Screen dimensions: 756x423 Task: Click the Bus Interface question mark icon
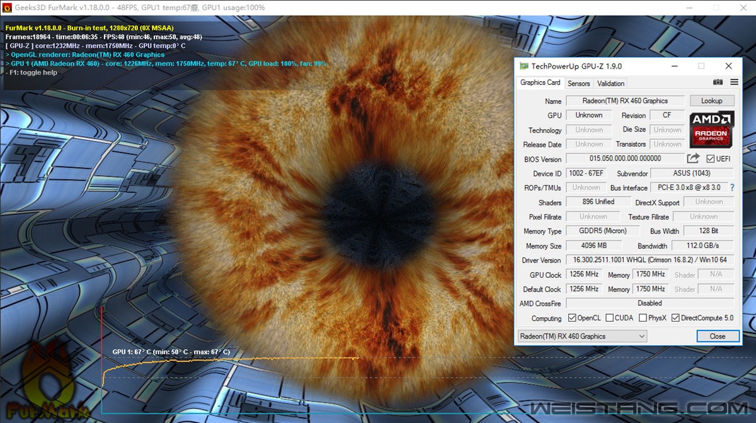click(x=732, y=188)
